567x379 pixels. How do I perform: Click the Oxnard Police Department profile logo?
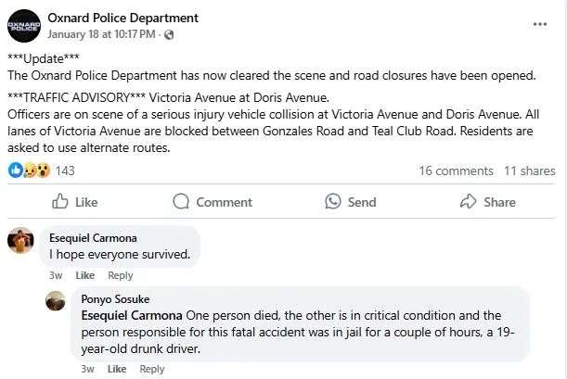[24, 25]
